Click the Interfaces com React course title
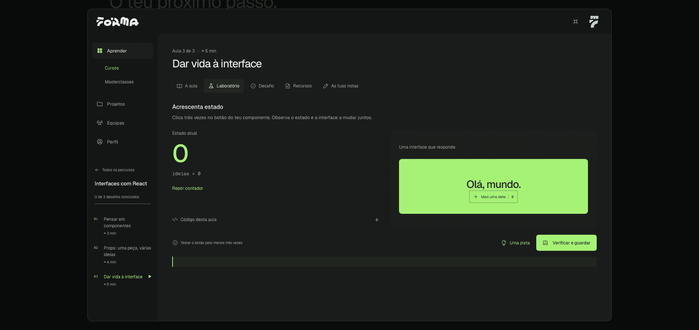The image size is (699, 330). (121, 184)
